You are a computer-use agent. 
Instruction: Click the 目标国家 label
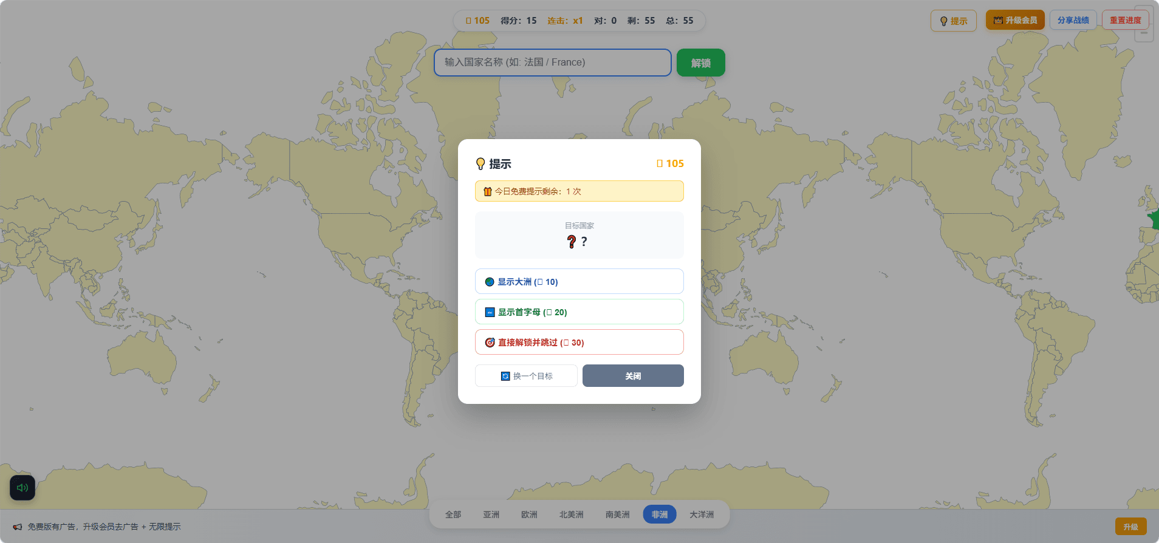point(579,225)
